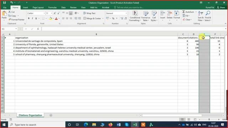Set Top Align vertical alignment
Image resolution: width=228 pixels, height=128 pixels.
[63, 13]
